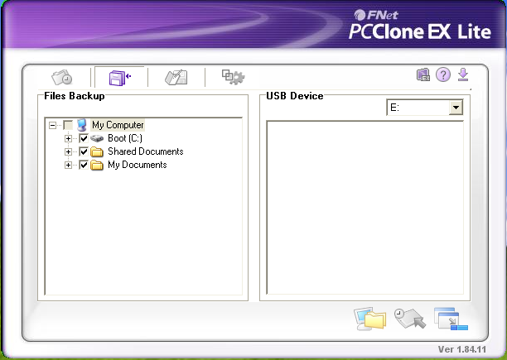
Task: Select the Shared Documents tree entry
Action: point(146,151)
